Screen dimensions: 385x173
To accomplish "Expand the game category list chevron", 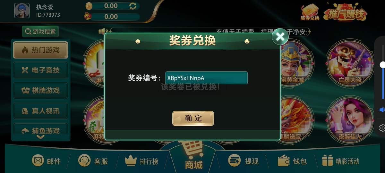I will tap(40, 137).
